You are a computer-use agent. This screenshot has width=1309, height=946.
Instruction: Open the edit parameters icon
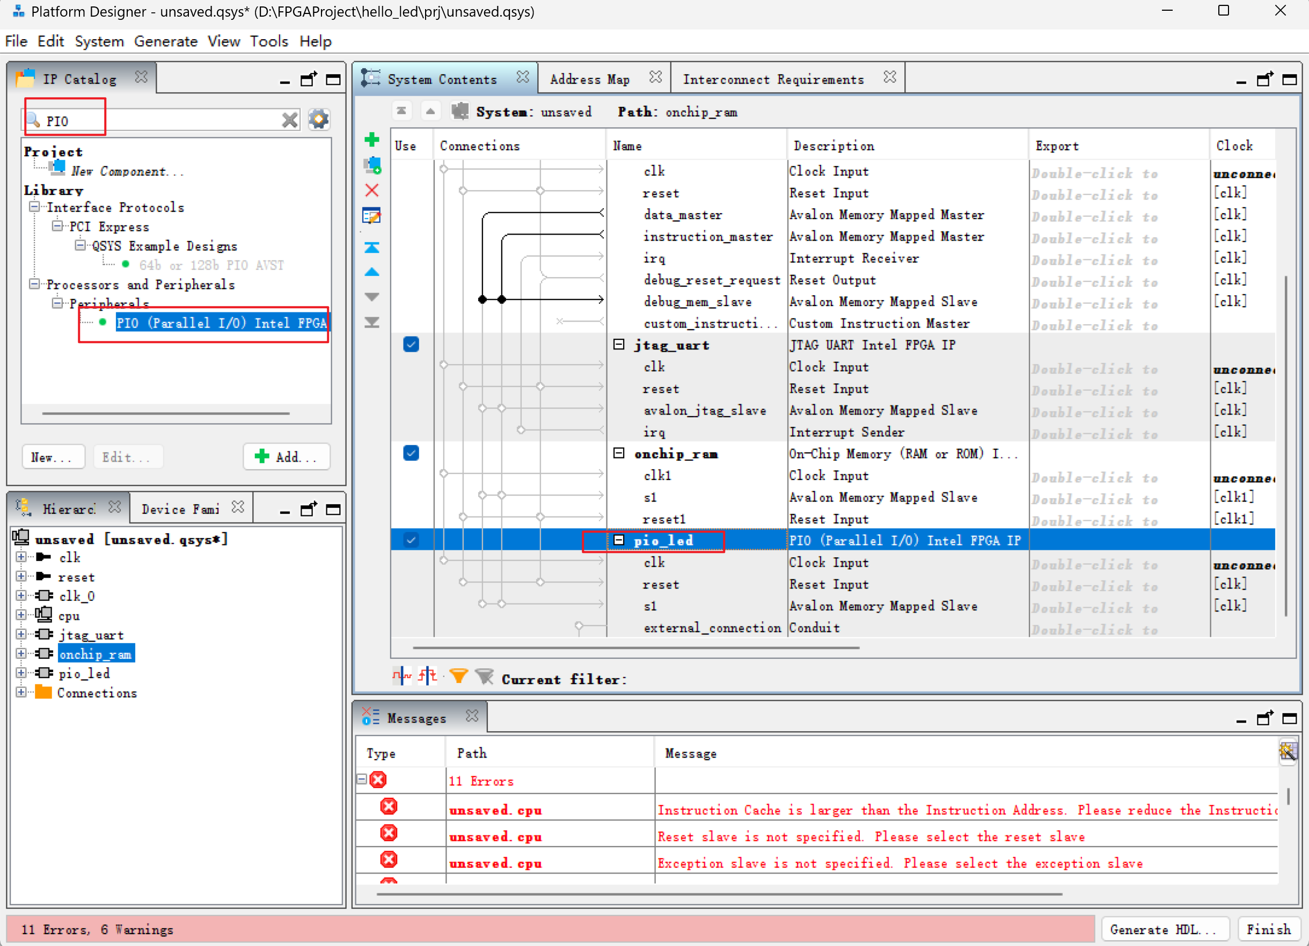click(x=372, y=216)
